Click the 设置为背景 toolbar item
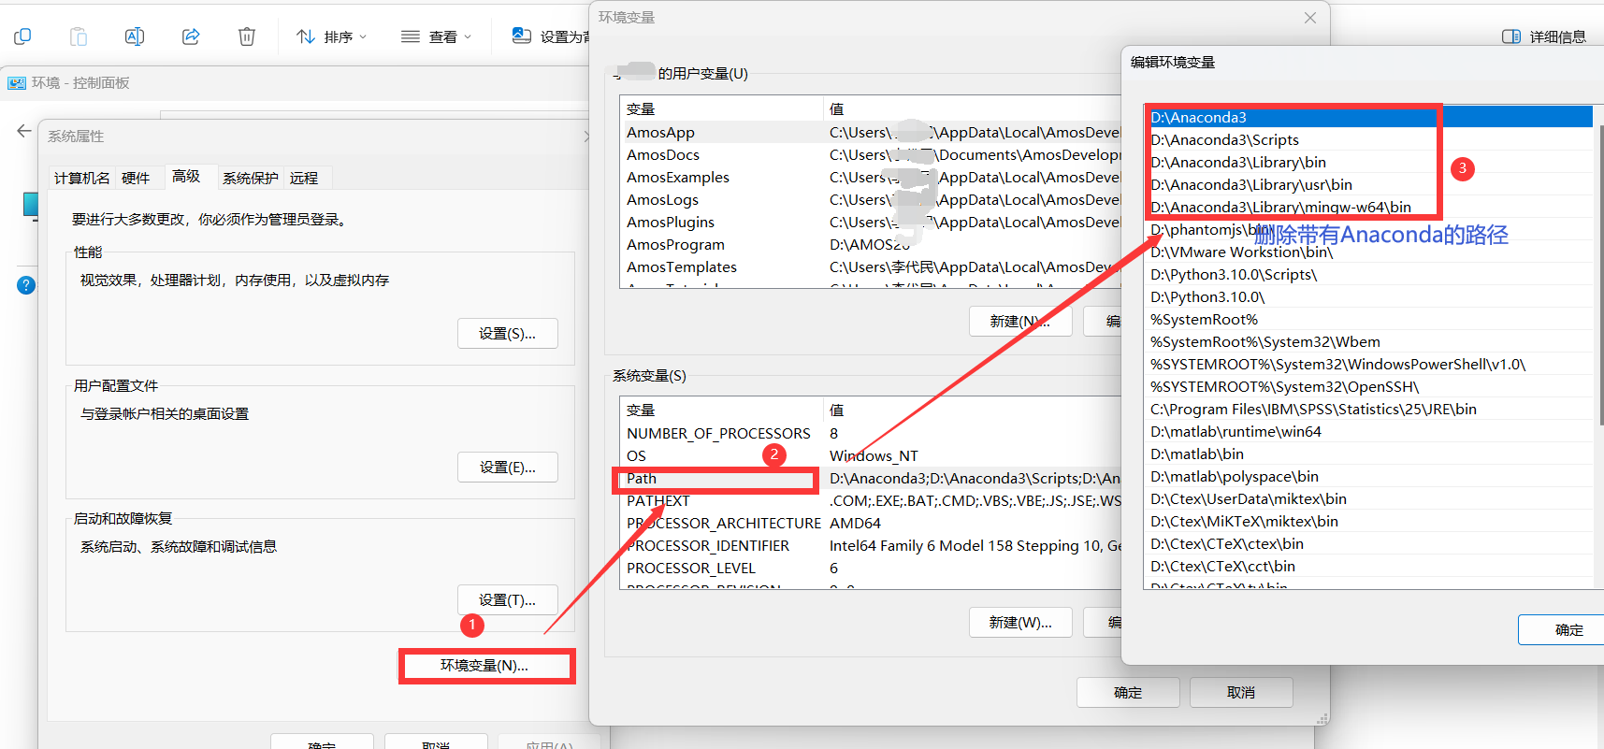 click(x=552, y=36)
